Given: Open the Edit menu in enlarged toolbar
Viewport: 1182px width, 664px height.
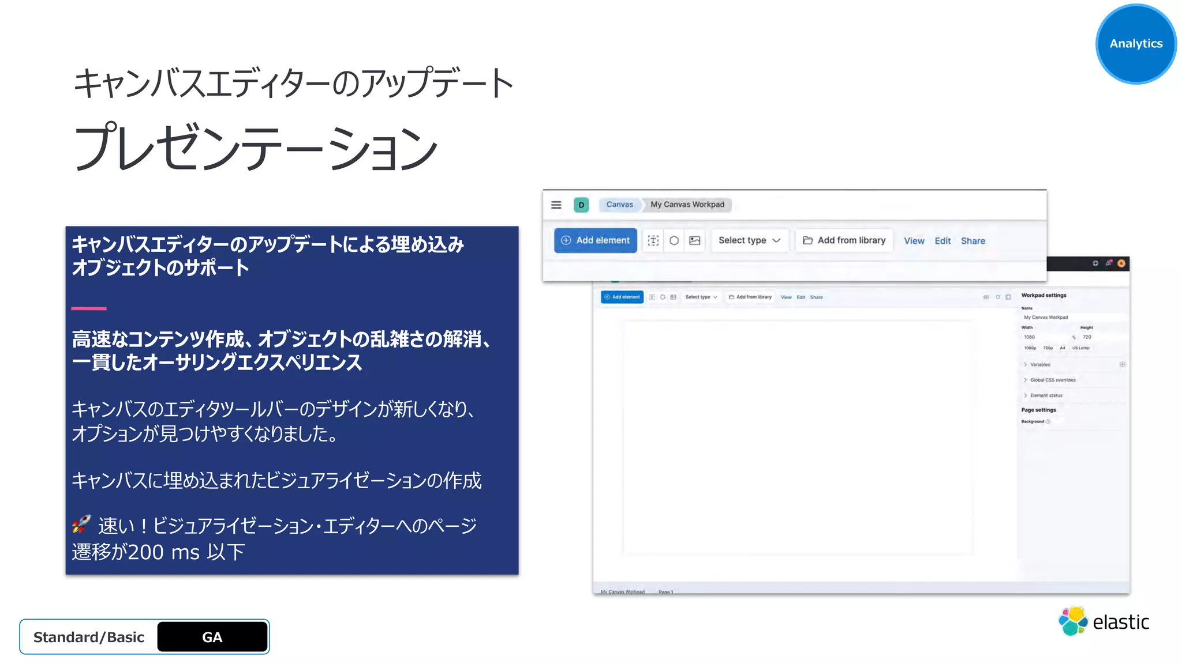Looking at the screenshot, I should pos(942,241).
